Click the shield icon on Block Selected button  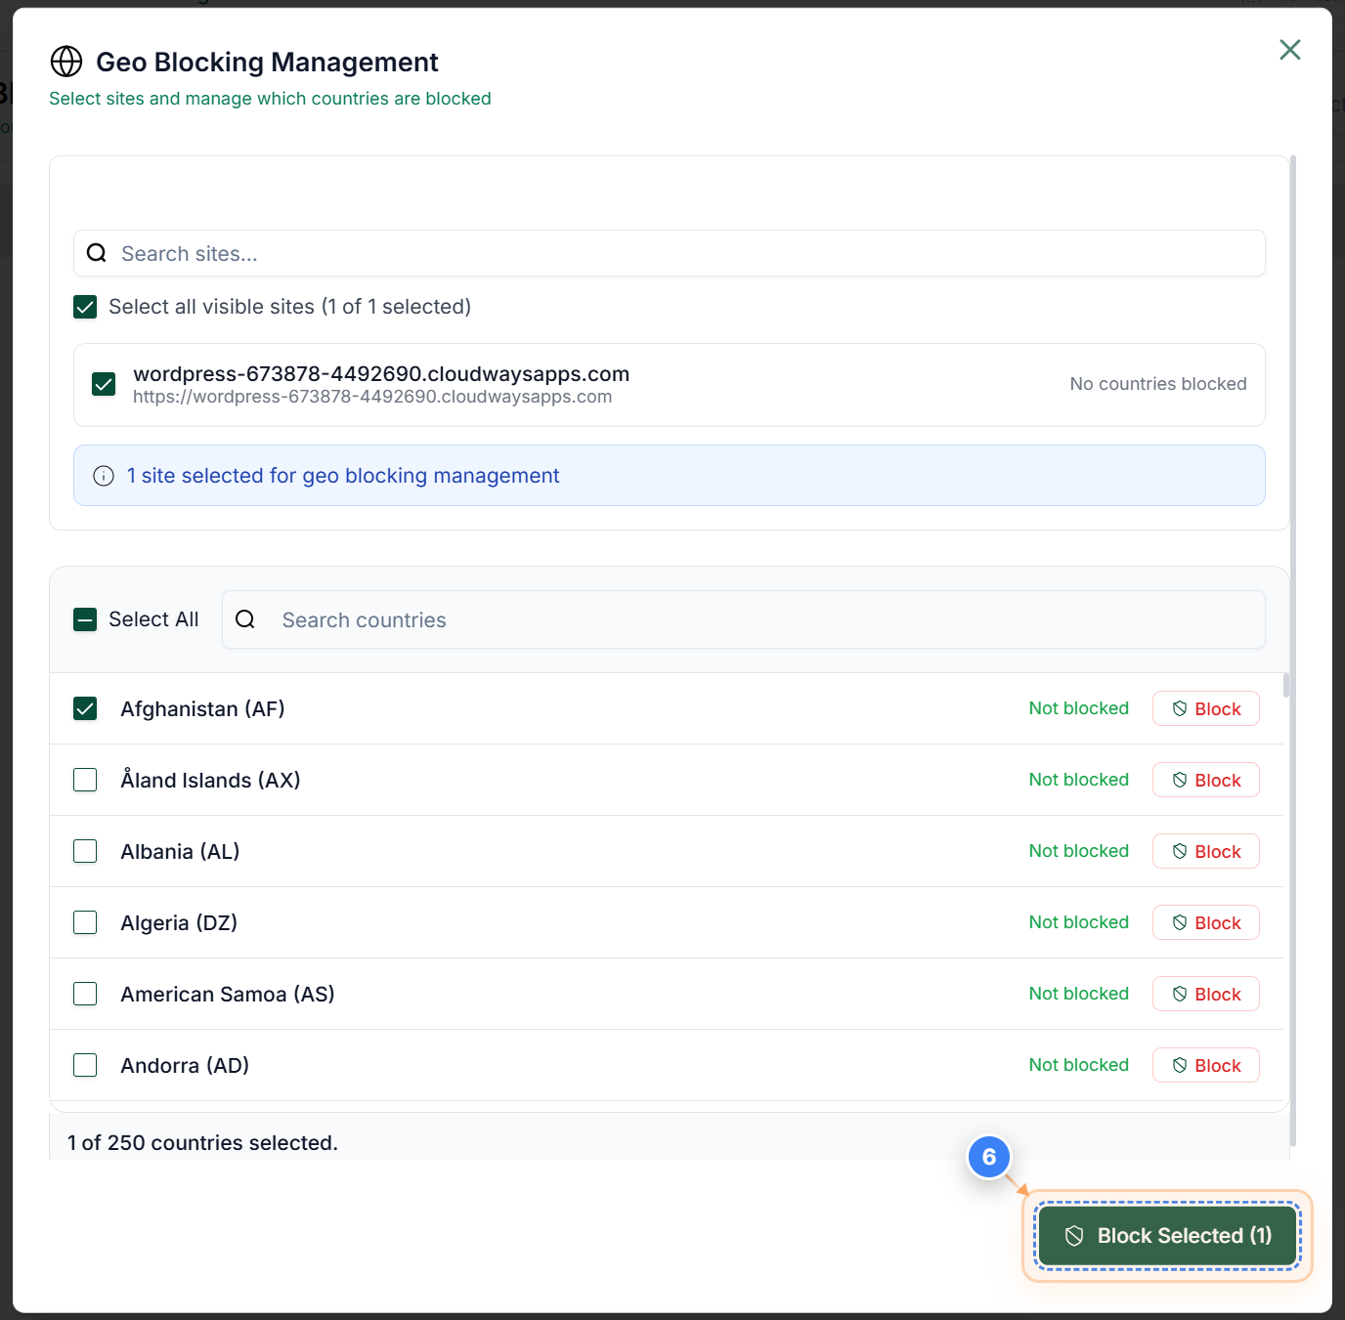(1075, 1235)
